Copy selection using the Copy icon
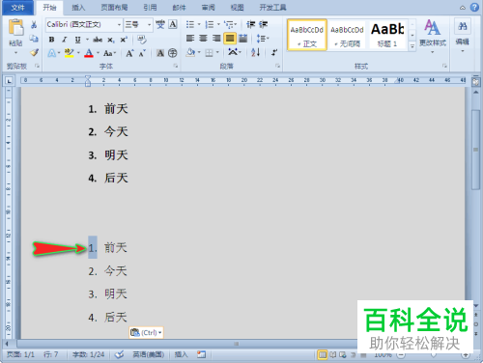 (34, 39)
